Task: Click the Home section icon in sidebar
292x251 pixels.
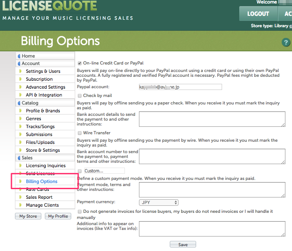Action: point(18,56)
